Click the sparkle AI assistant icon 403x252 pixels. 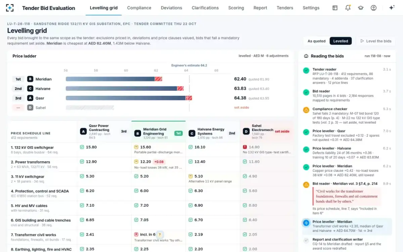(x=392, y=8)
